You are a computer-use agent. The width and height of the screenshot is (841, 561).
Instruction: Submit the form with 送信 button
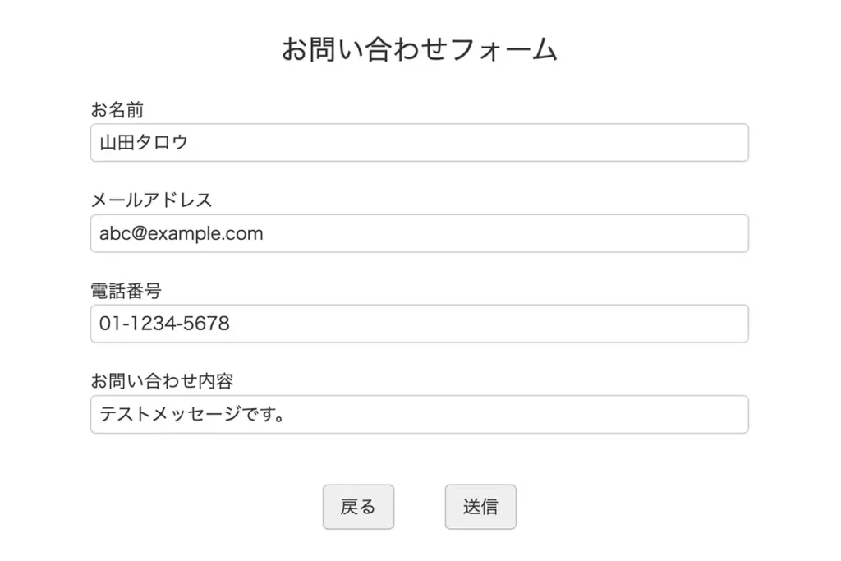[480, 507]
